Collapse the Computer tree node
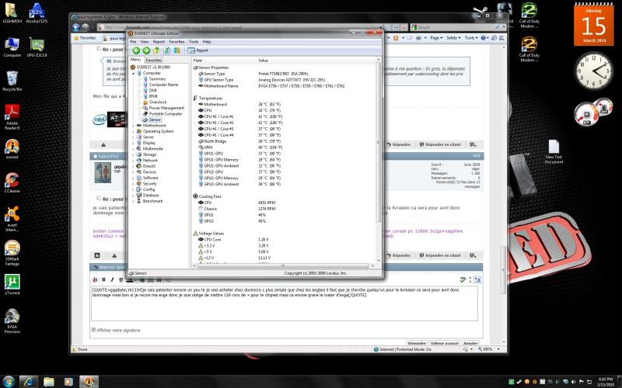The width and height of the screenshot is (622, 388). point(133,73)
